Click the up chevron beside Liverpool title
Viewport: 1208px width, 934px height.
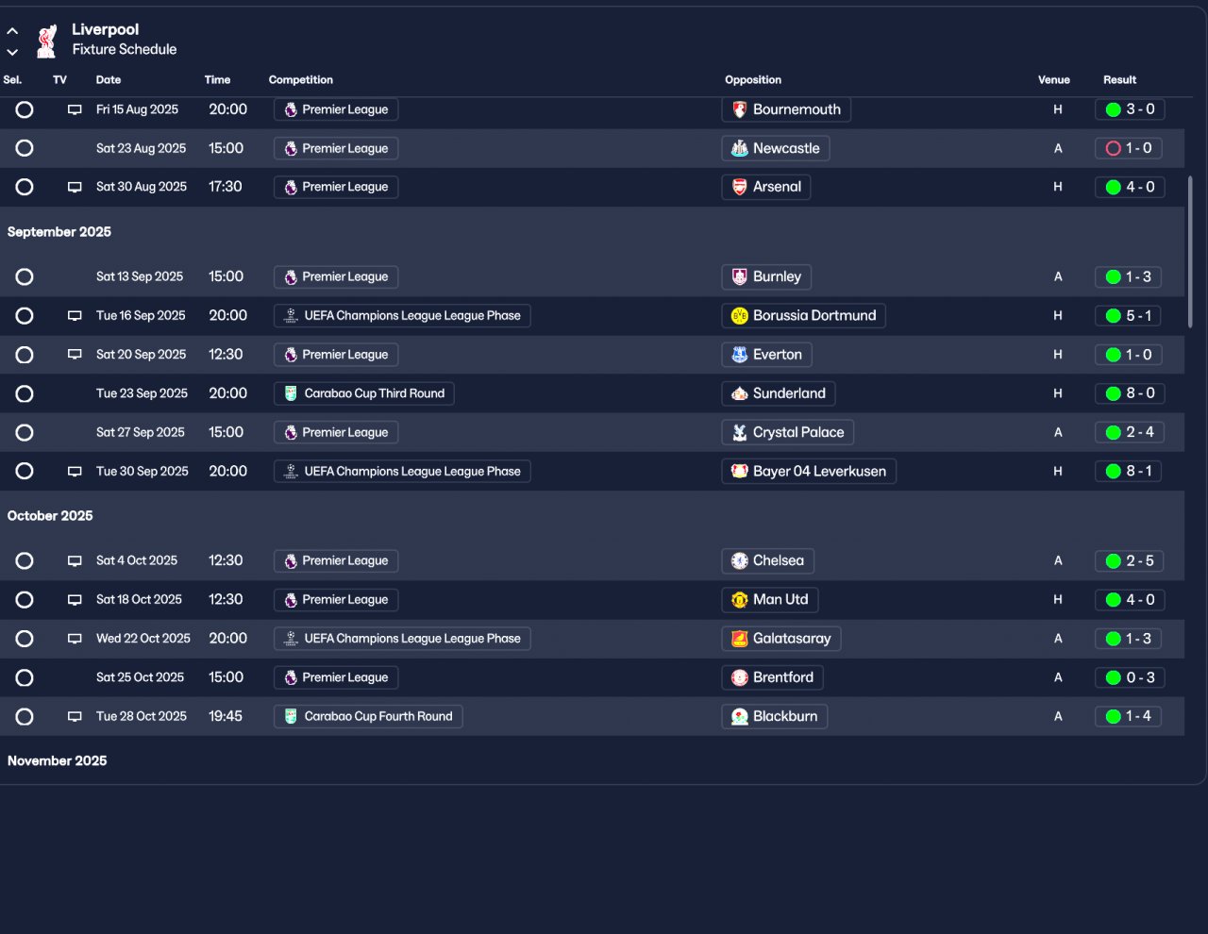click(x=12, y=31)
